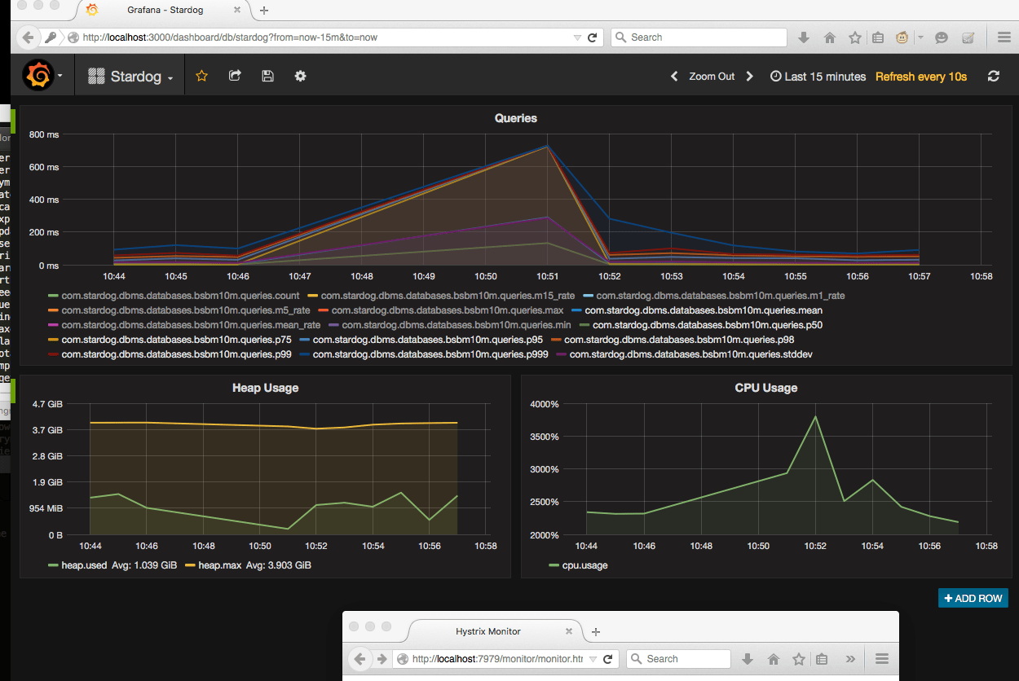Toggle the queries.p50 legend series

708,325
